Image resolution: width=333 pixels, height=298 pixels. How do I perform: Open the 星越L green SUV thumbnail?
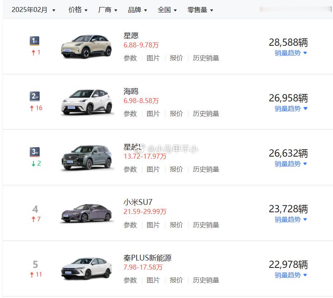[87, 157]
